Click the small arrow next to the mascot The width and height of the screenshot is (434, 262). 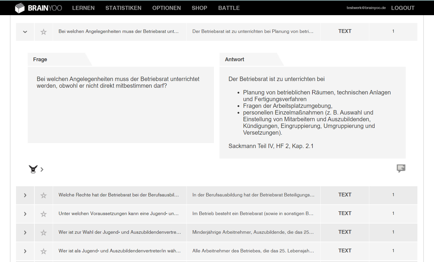tap(42, 169)
